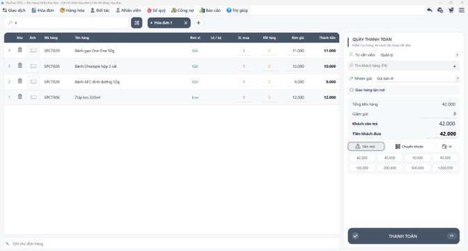Click the note pencil icon at the bottom

pos(8,243)
